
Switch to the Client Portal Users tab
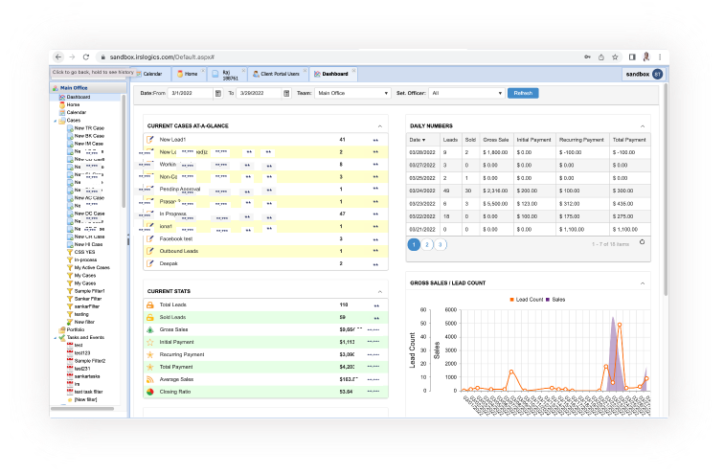[276, 74]
